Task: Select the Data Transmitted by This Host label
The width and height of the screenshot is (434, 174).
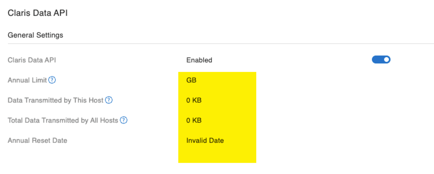Action: pyautogui.click(x=55, y=100)
